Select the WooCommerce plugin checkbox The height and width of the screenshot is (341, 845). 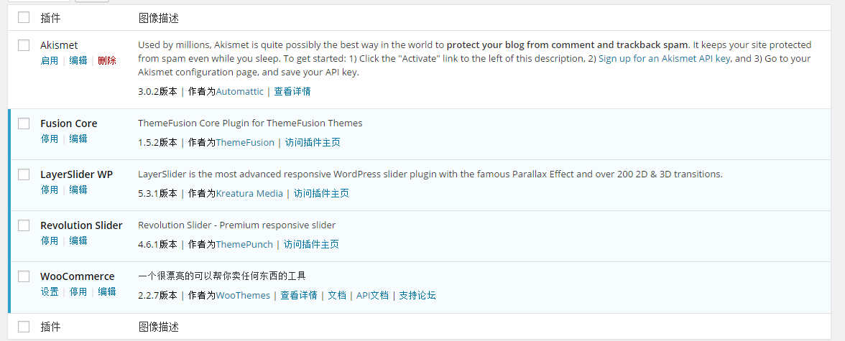pos(24,276)
